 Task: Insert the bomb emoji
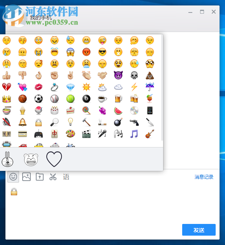pos(118,122)
